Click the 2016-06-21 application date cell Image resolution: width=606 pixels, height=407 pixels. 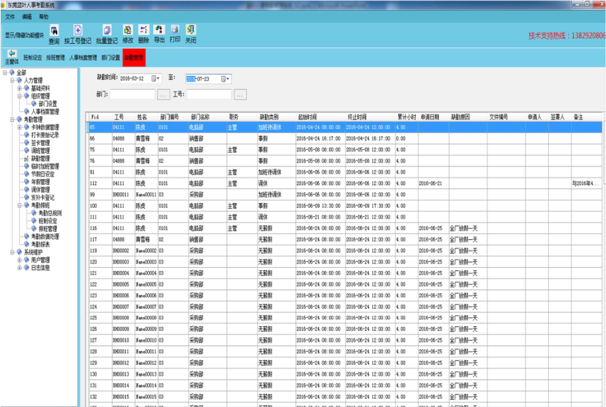tap(433, 184)
